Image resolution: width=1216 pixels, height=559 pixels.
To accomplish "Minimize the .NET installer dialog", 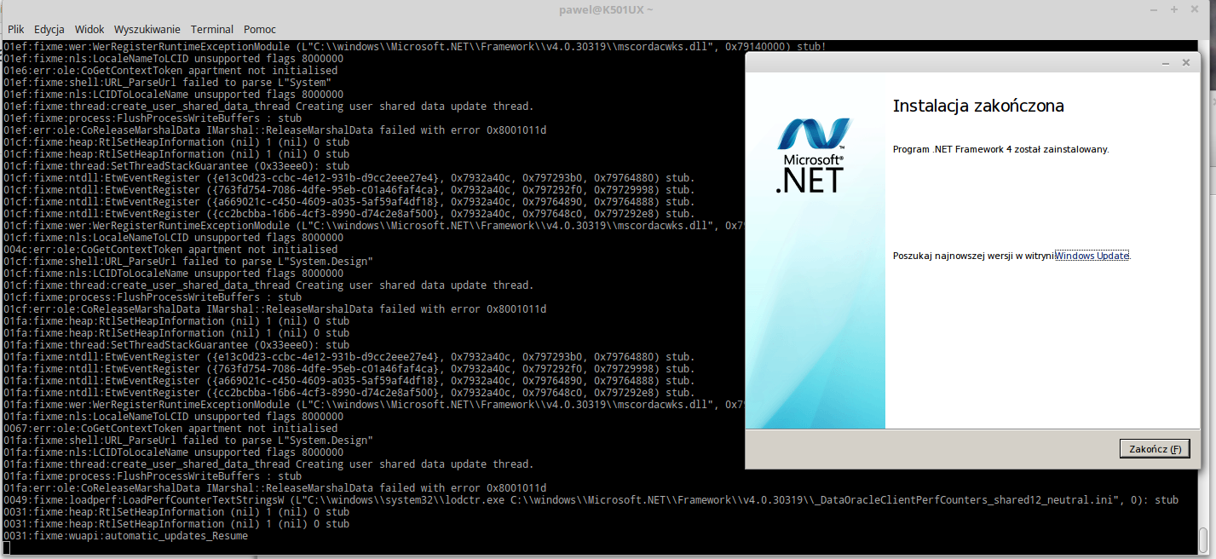I will (x=1166, y=63).
